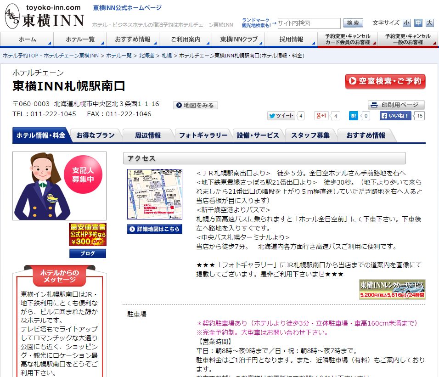Click the Tweet share button
The height and width of the screenshot is (377, 439).
(281, 116)
